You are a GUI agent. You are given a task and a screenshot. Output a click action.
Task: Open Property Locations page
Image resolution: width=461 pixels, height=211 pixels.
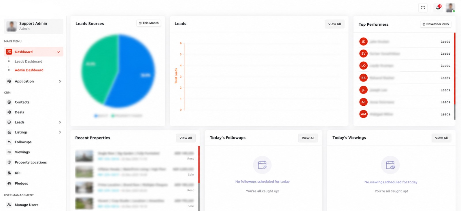pyautogui.click(x=31, y=162)
